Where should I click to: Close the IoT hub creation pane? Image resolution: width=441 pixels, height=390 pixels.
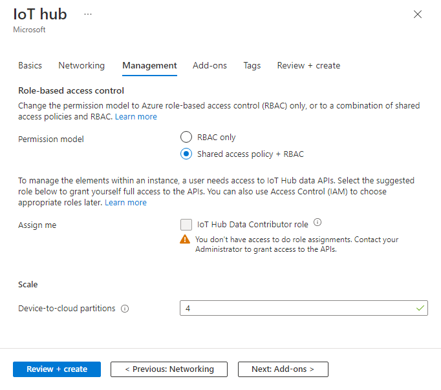(x=418, y=14)
